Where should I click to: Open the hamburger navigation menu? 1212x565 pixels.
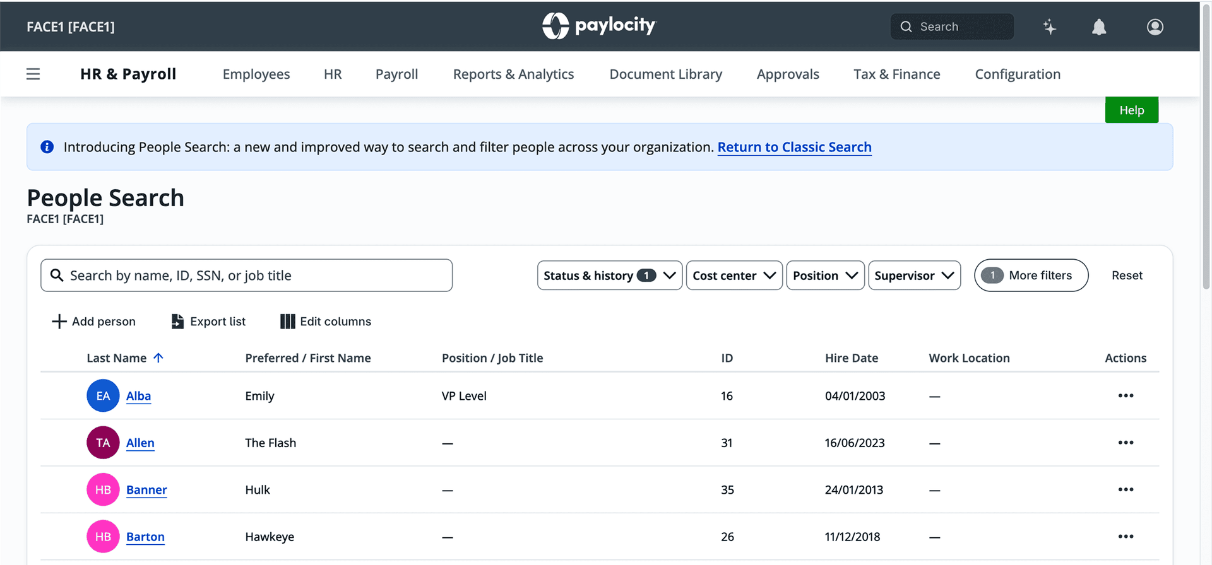[x=33, y=74]
